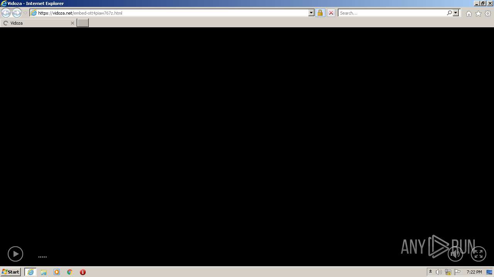Image resolution: width=494 pixels, height=277 pixels.
Task: Mute the video player volume
Action: coord(455,254)
